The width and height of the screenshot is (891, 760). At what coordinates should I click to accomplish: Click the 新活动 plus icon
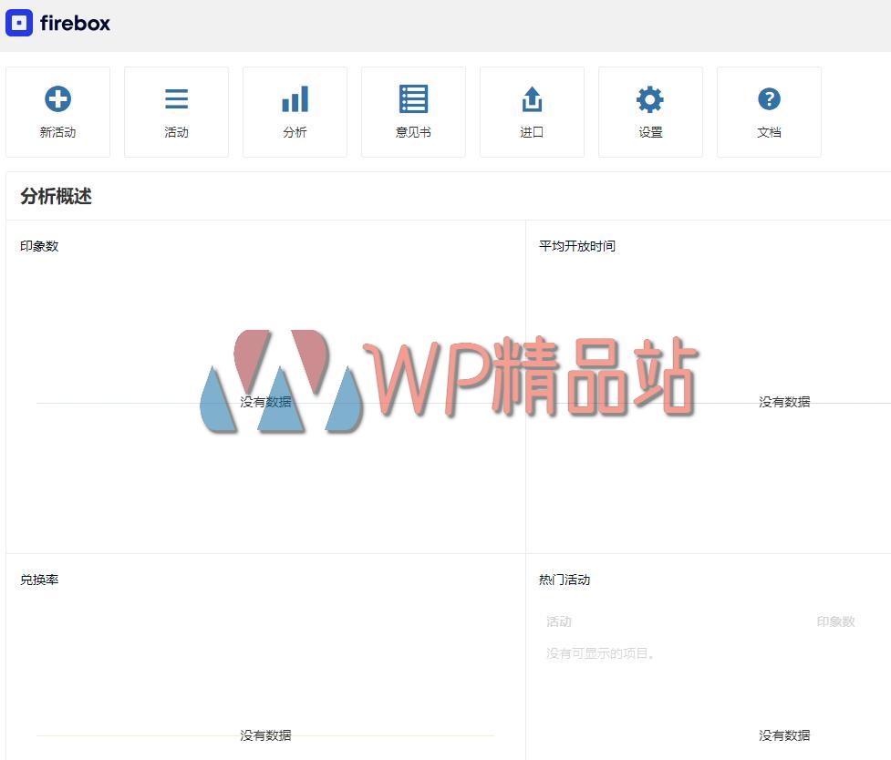click(57, 97)
